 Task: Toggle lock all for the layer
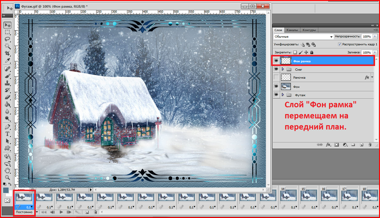(312, 52)
